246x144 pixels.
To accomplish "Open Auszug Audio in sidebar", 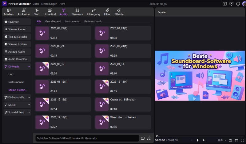I will tap(17, 51).
